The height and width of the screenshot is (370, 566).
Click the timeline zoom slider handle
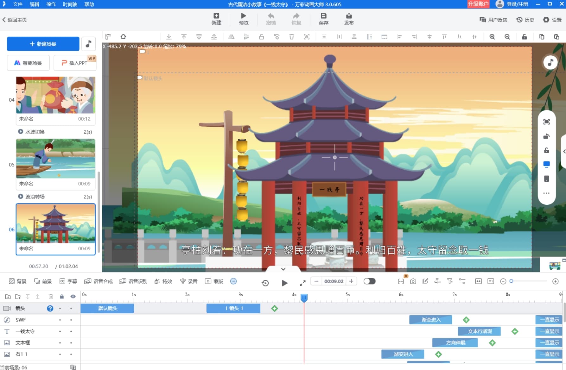pos(511,281)
